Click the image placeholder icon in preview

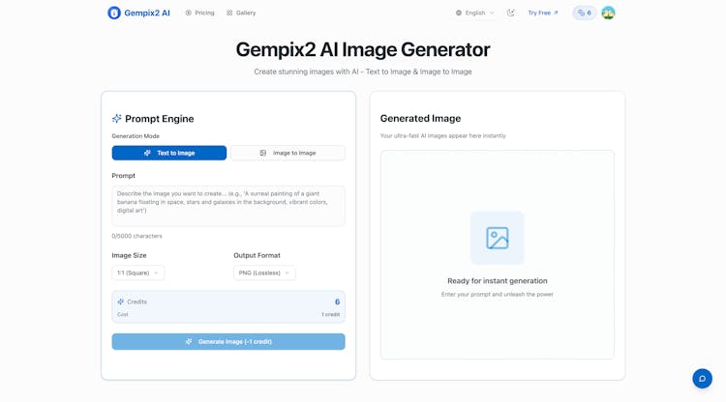(x=498, y=238)
